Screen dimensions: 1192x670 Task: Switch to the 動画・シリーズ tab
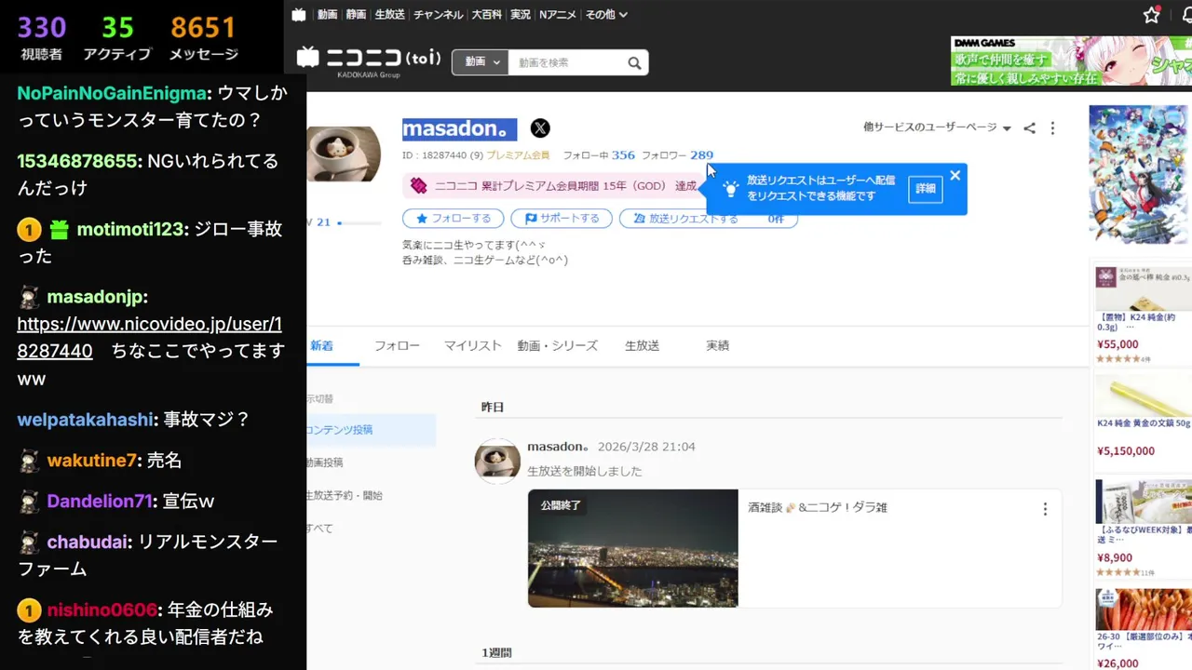(x=557, y=345)
